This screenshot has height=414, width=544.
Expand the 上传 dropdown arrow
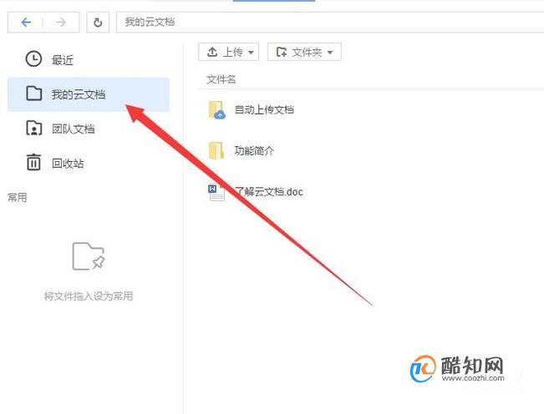pyautogui.click(x=251, y=53)
